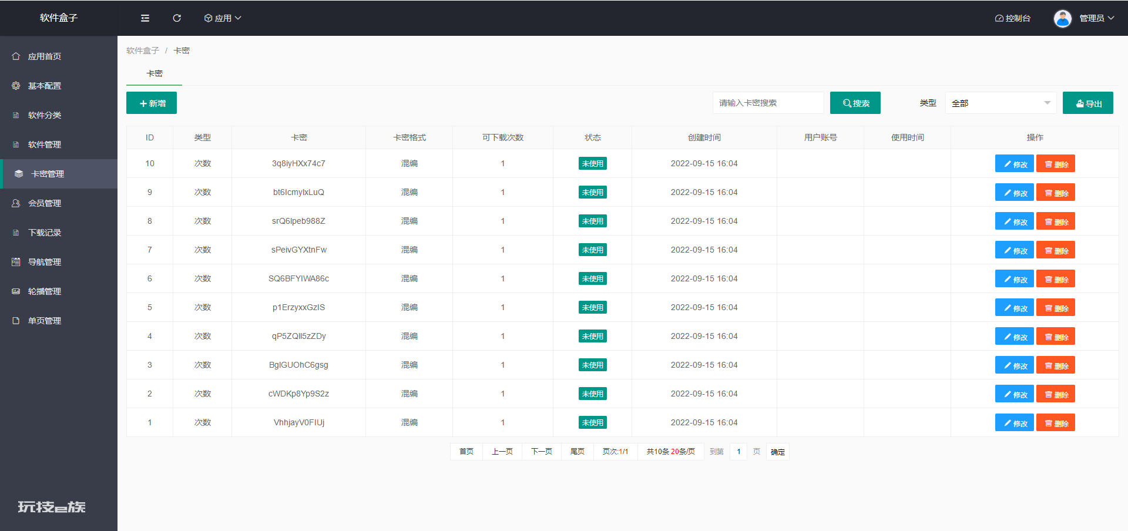The width and height of the screenshot is (1128, 531).
Task: Click 尾页 last page button
Action: click(x=578, y=452)
